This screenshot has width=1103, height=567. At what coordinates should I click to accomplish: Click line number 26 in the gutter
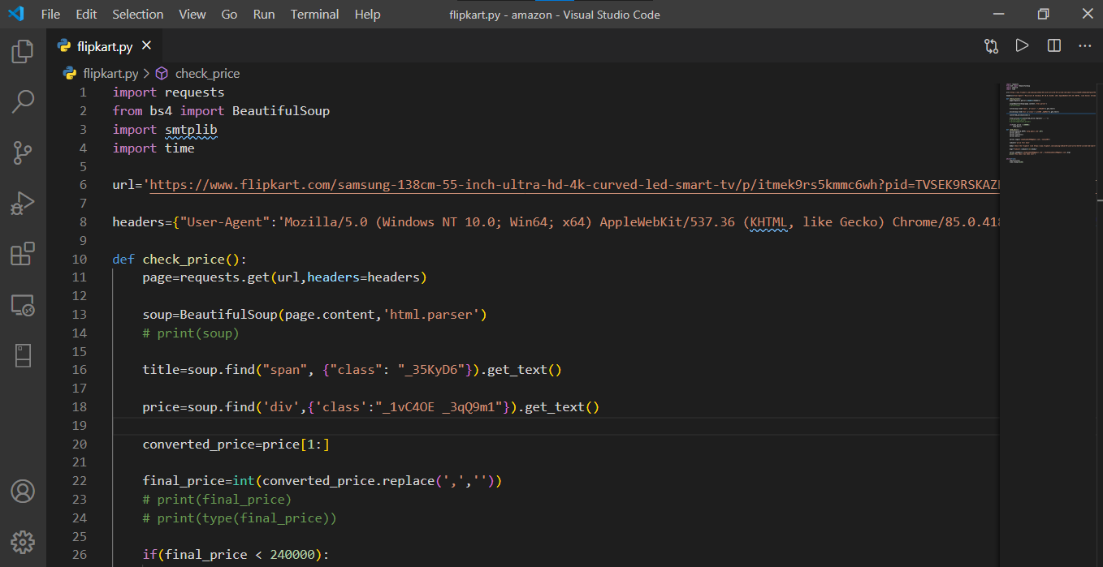[x=79, y=555]
